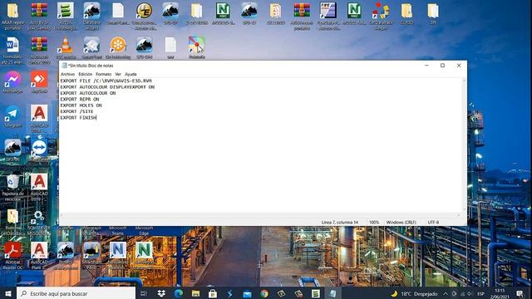Open the Ver menu

[x=118, y=74]
